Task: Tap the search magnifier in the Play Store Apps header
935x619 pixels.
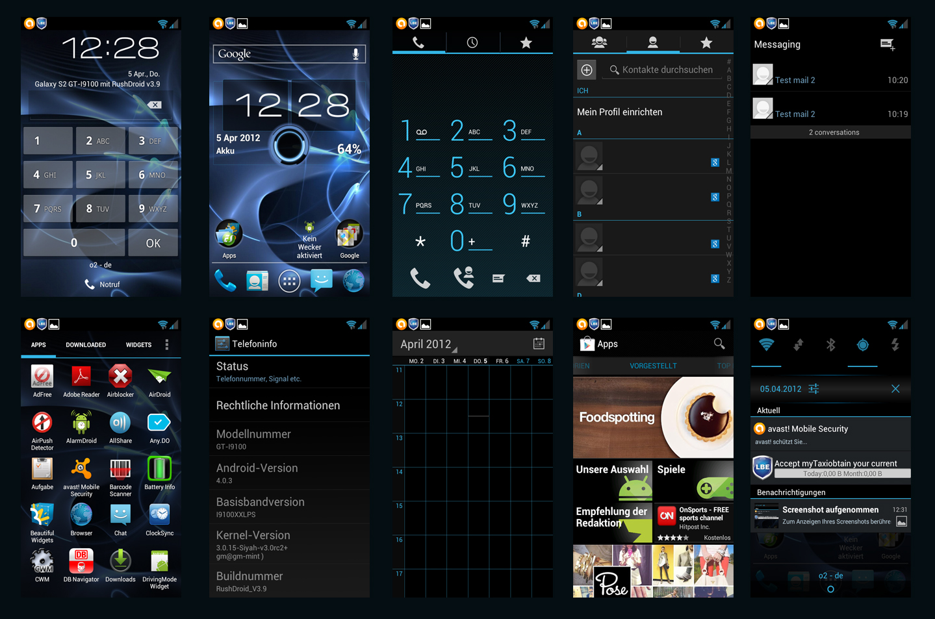Action: (719, 344)
